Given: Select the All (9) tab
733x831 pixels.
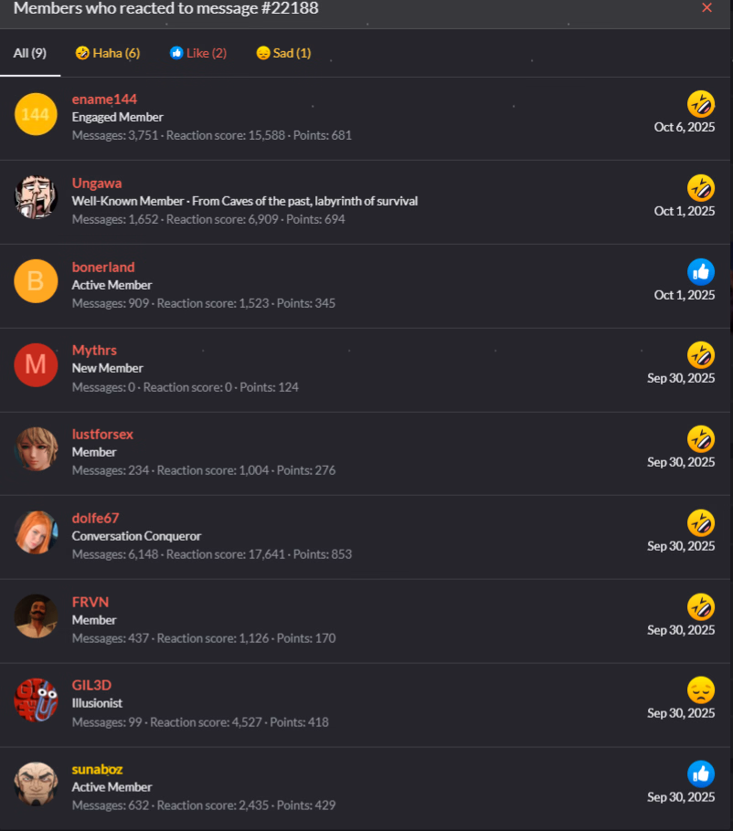Looking at the screenshot, I should [29, 53].
